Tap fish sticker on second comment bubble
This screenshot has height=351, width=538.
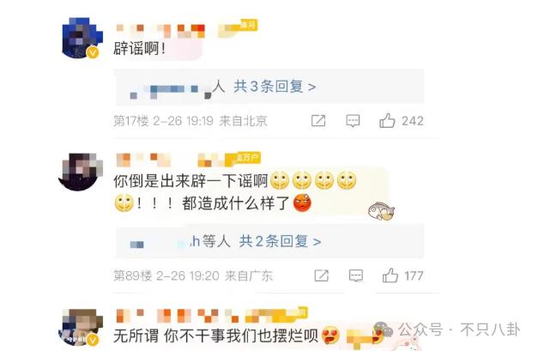(x=381, y=210)
